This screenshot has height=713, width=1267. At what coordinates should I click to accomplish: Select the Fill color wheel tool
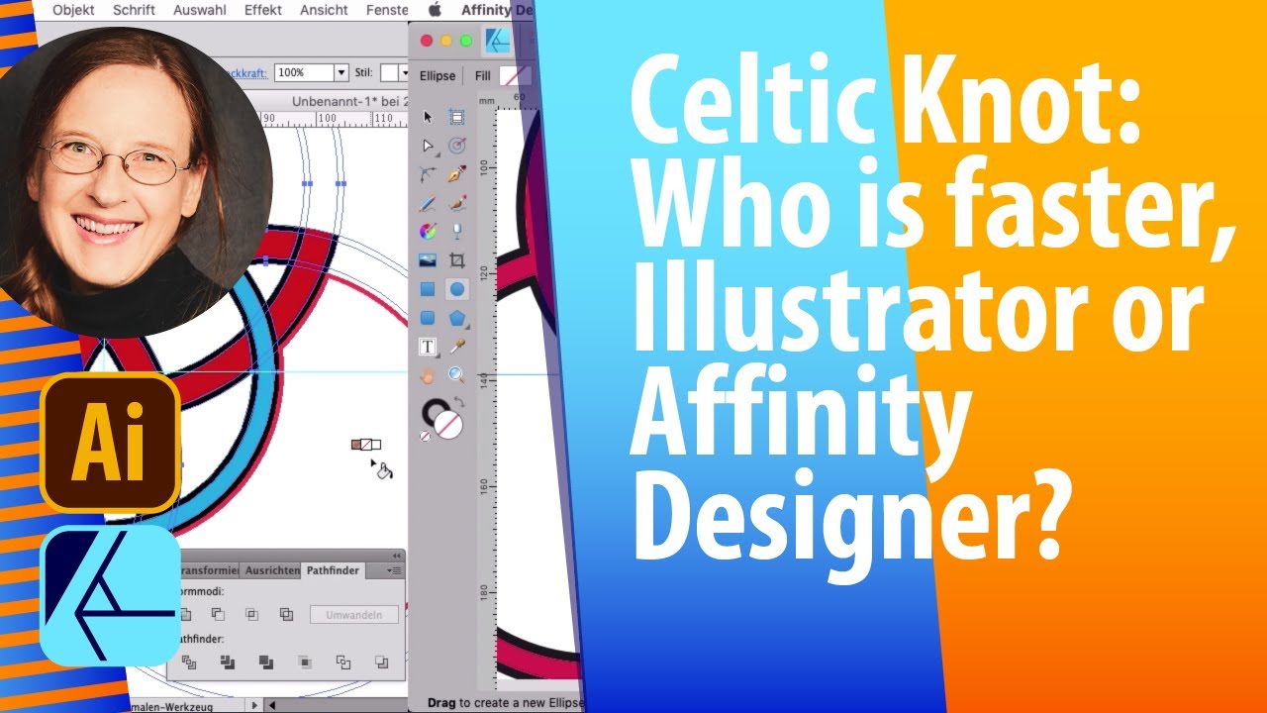[428, 232]
